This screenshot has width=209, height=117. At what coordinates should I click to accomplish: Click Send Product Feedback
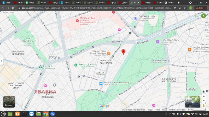click(x=177, y=110)
